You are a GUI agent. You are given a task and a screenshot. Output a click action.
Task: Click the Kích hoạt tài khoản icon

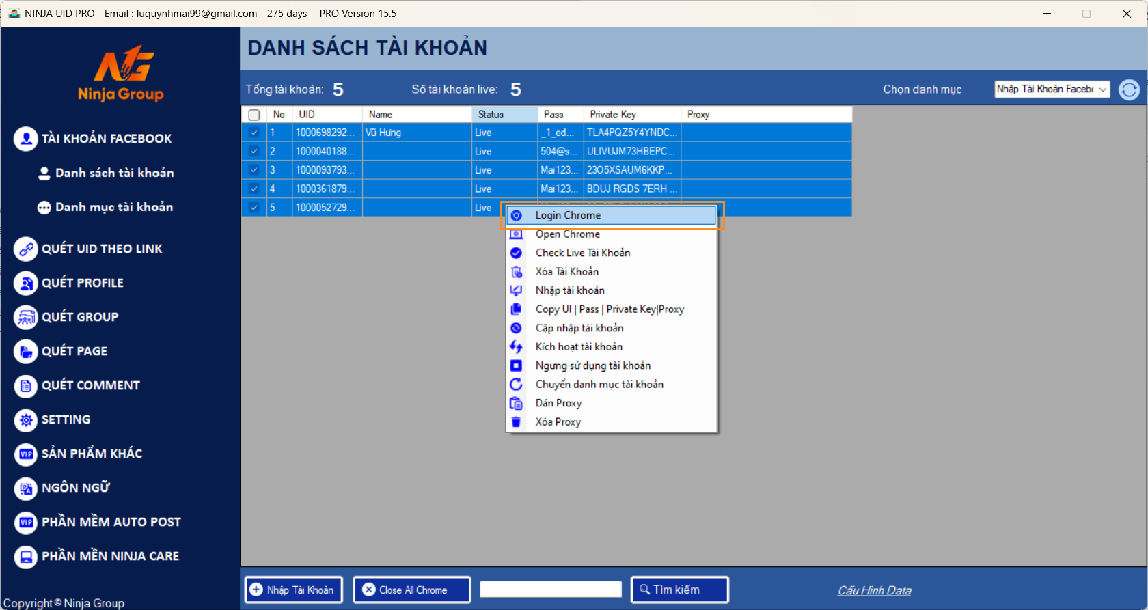(x=517, y=347)
